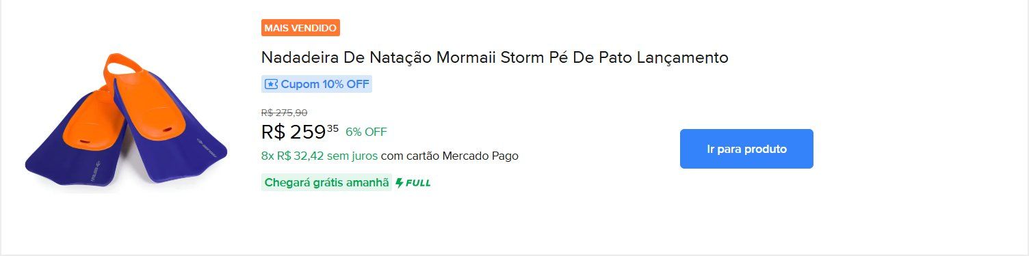The width and height of the screenshot is (1029, 256).
Task: Click the coupon ticket icon
Action: (271, 85)
